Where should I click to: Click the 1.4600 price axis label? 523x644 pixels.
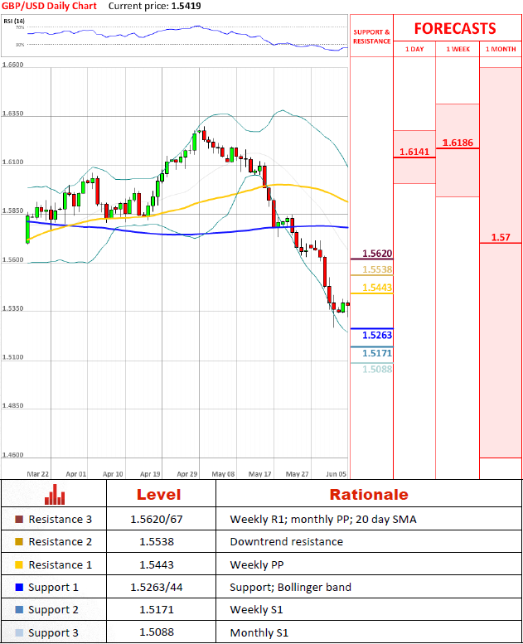click(x=12, y=455)
